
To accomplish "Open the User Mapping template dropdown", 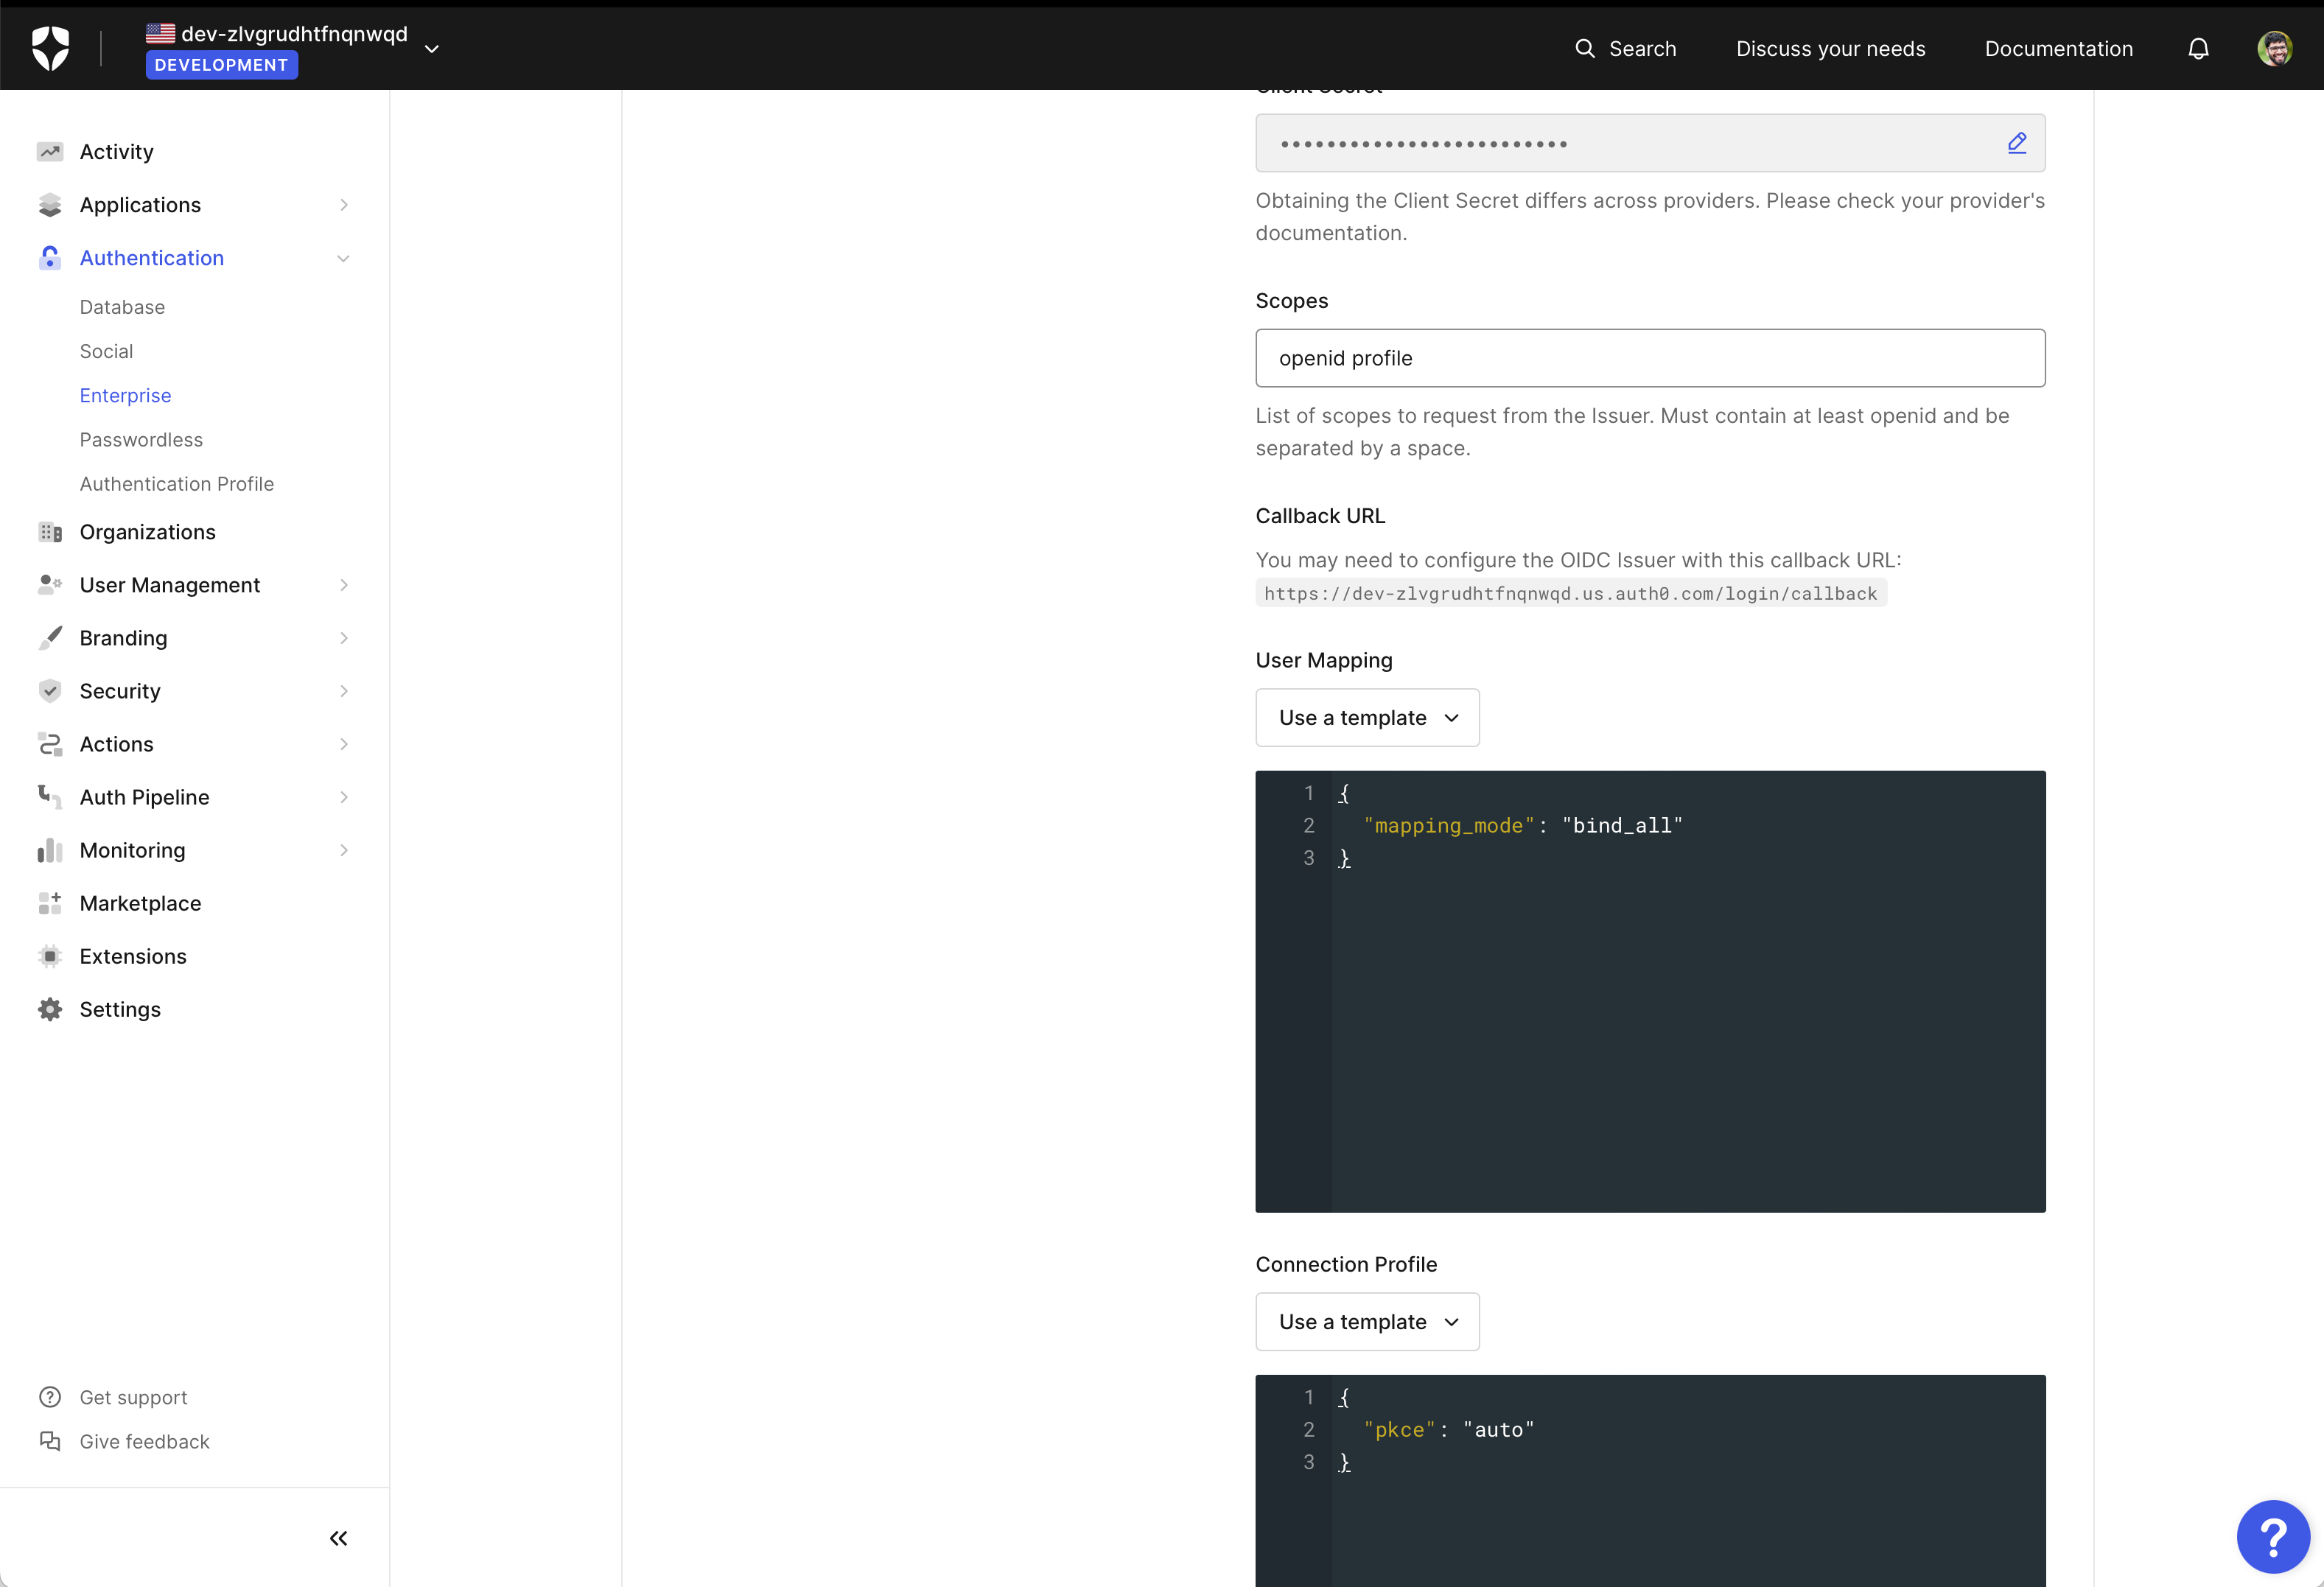I will click(x=1367, y=717).
